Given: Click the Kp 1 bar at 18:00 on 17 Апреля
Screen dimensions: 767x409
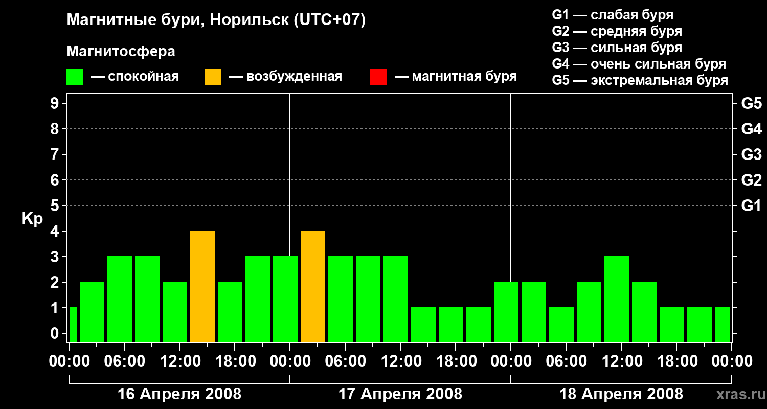Looking at the screenshot, I should coord(451,325).
